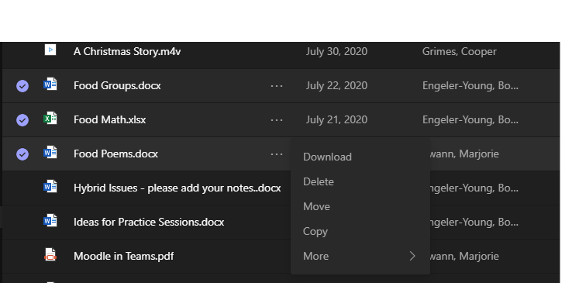Click the Excel icon next to Food Math.xlsx
The width and height of the screenshot is (572, 283).
click(x=50, y=119)
